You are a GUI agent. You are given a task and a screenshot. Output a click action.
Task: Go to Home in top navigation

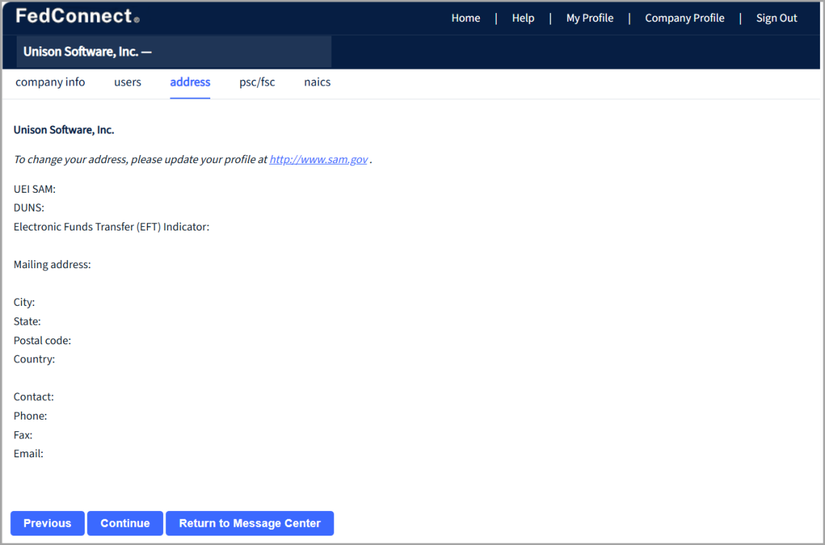pyautogui.click(x=465, y=18)
